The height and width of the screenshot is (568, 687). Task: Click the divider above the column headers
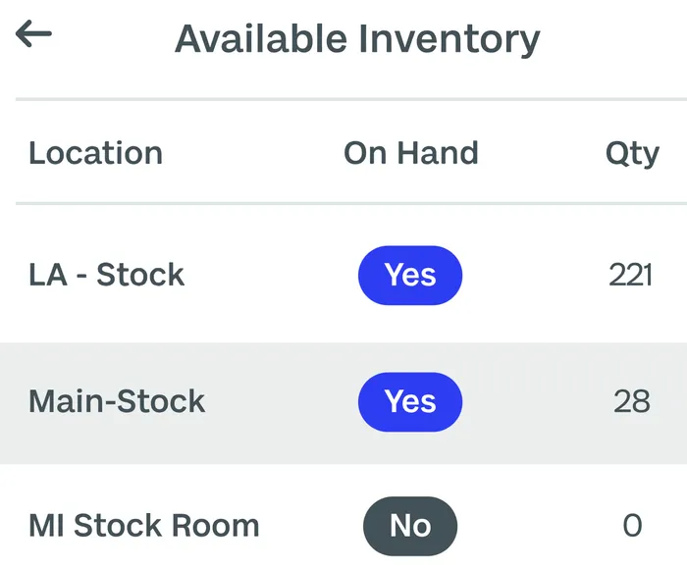click(x=351, y=99)
